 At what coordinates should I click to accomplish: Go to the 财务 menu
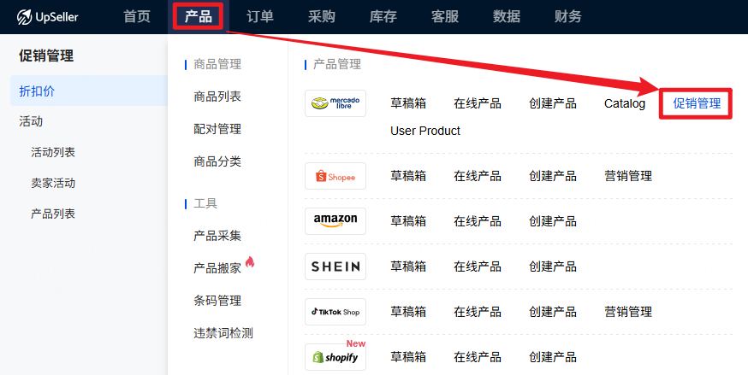click(568, 16)
